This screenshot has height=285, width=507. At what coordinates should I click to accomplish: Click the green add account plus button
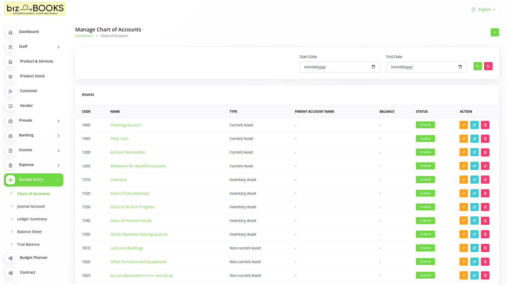(495, 32)
